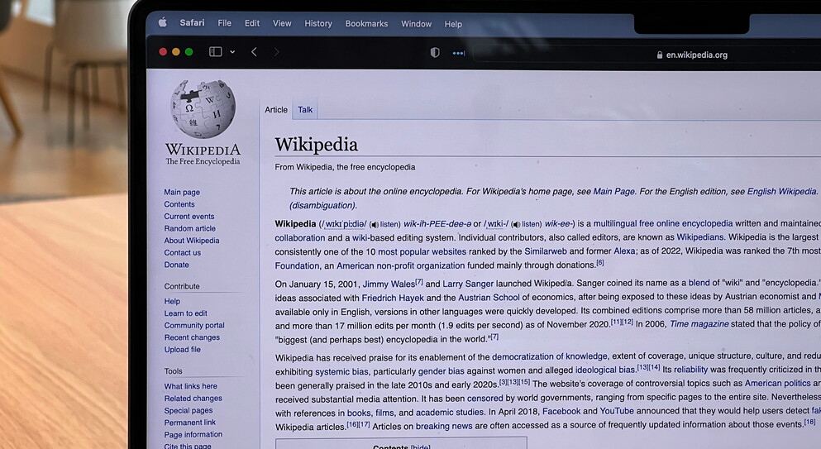This screenshot has height=449, width=821.
Task: Open Related changes link
Action: pos(193,399)
